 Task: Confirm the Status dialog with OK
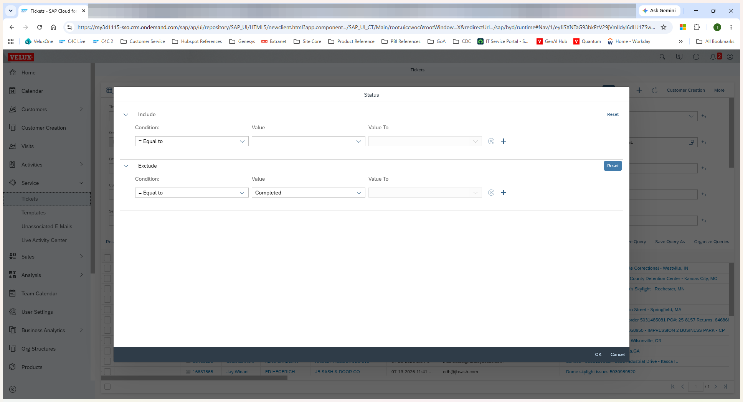[x=598, y=354]
